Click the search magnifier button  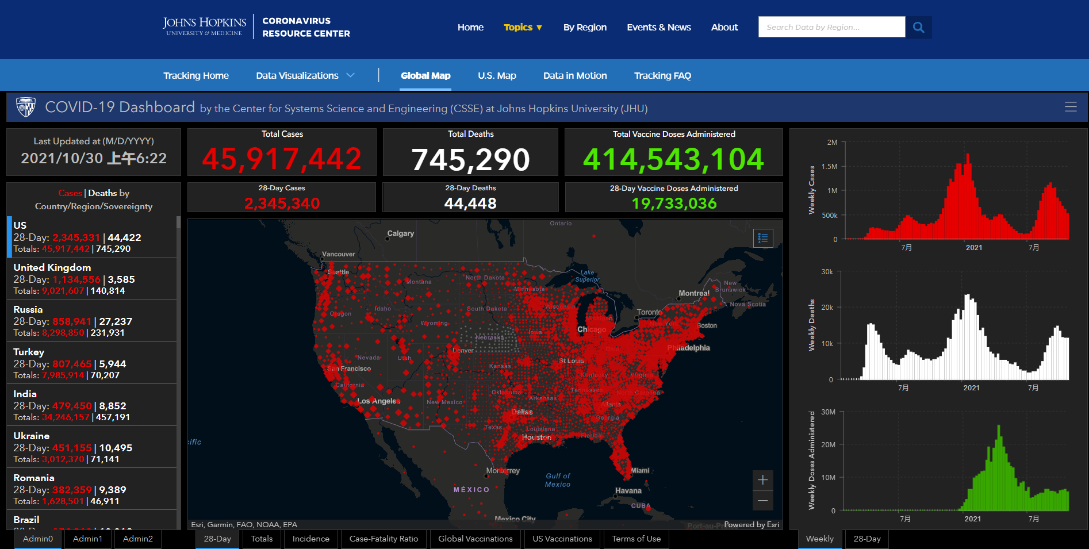click(x=918, y=27)
